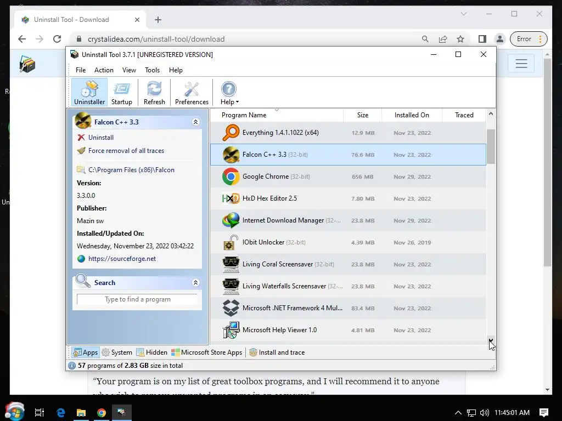
Task: Click the Microsoft Help Viewer icon
Action: [231, 329]
